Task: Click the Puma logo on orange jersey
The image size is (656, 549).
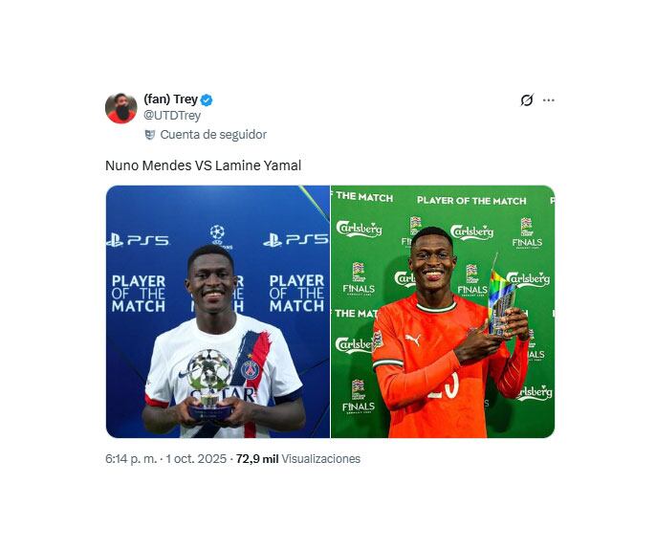Action: pos(412,340)
